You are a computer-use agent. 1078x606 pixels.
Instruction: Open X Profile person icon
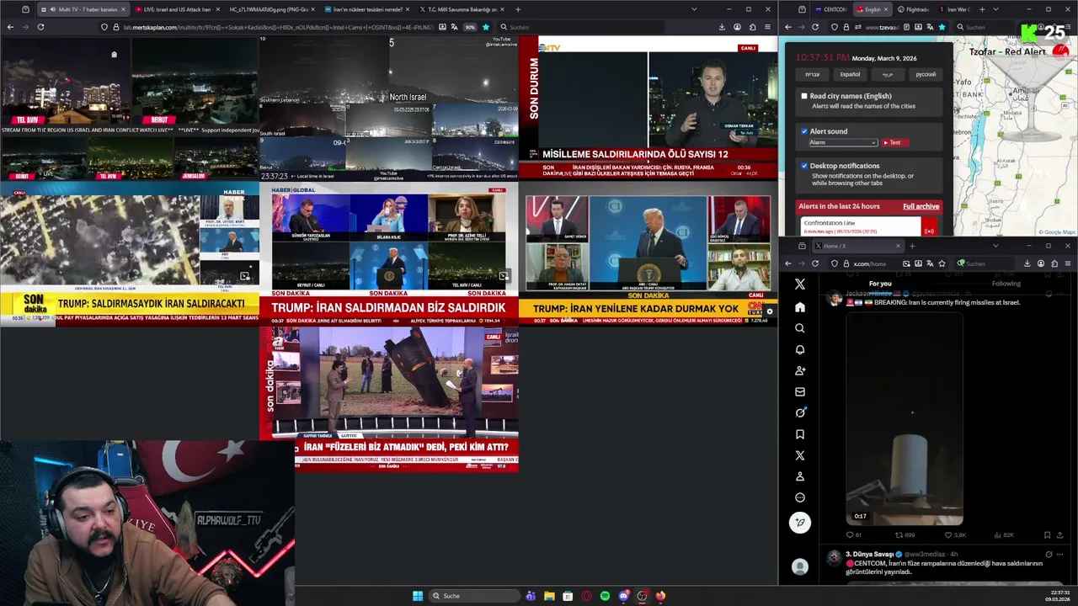click(x=800, y=476)
